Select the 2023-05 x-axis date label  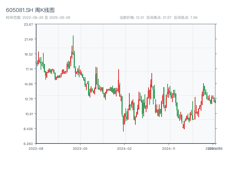[x=80, y=148]
